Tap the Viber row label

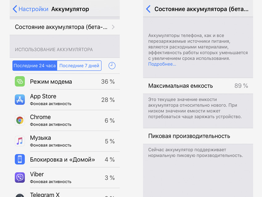[37, 174]
